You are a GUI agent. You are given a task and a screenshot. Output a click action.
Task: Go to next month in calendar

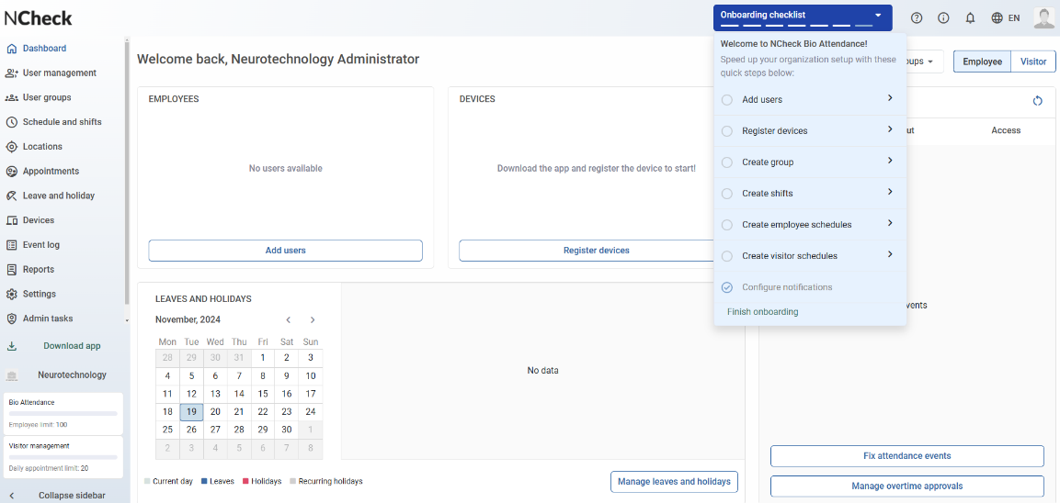tap(313, 320)
